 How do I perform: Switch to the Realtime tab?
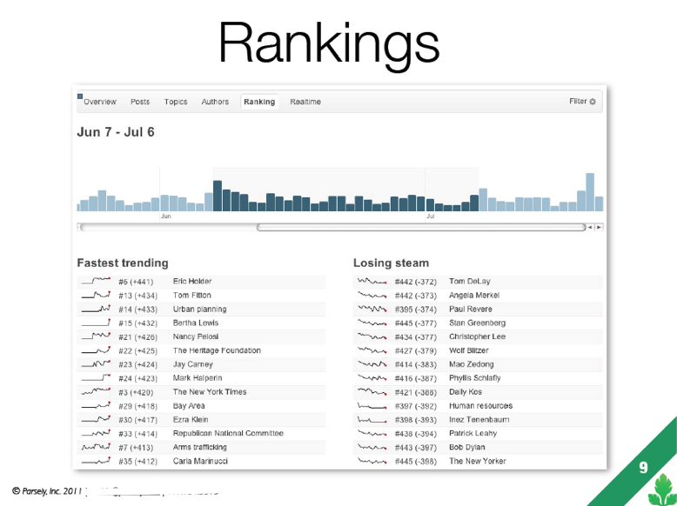305,102
